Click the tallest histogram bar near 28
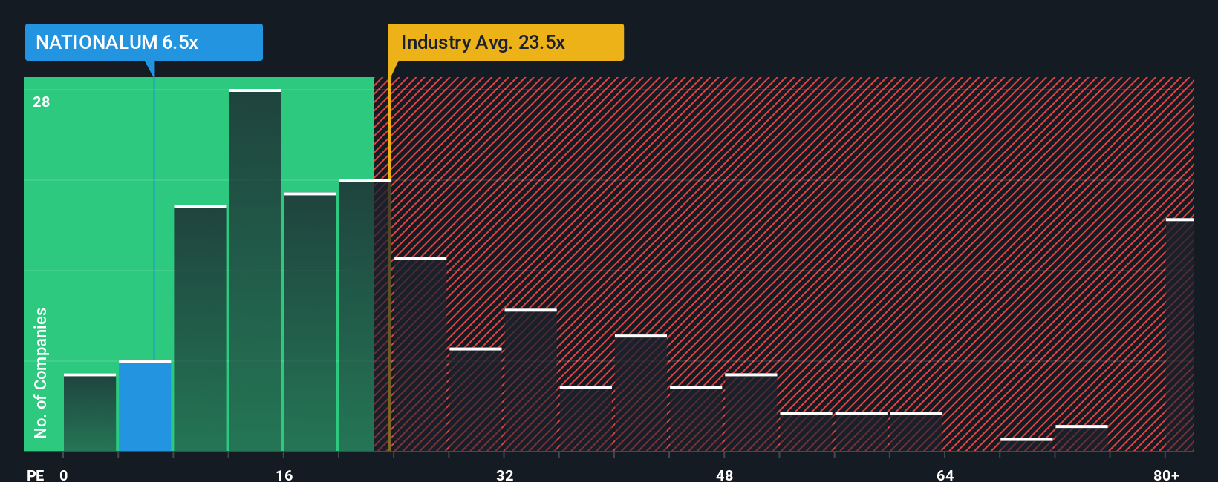The height and width of the screenshot is (482, 1218). pyautogui.click(x=255, y=271)
